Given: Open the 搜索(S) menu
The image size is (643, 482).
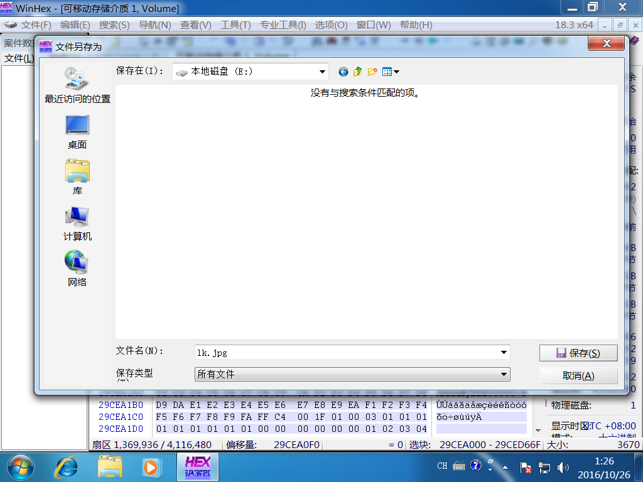Looking at the screenshot, I should point(114,25).
